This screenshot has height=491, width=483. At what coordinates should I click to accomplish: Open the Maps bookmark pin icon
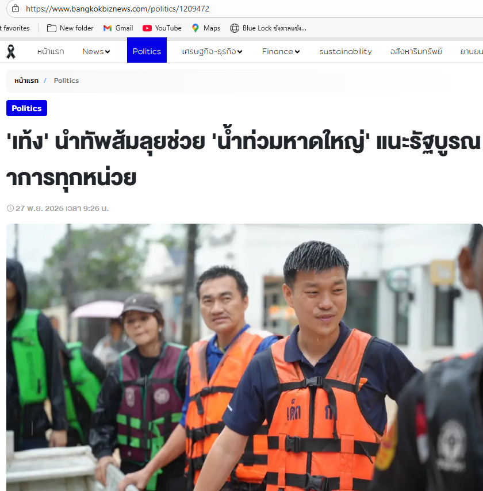[195, 28]
